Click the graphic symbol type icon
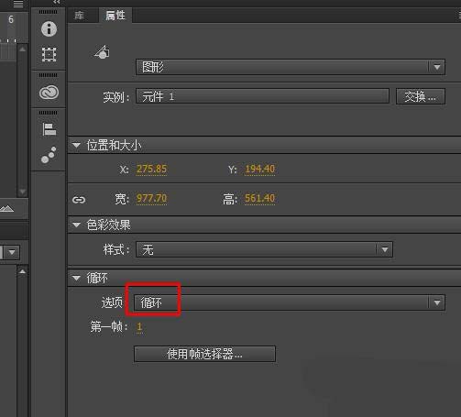This screenshot has height=417, width=461. click(103, 52)
